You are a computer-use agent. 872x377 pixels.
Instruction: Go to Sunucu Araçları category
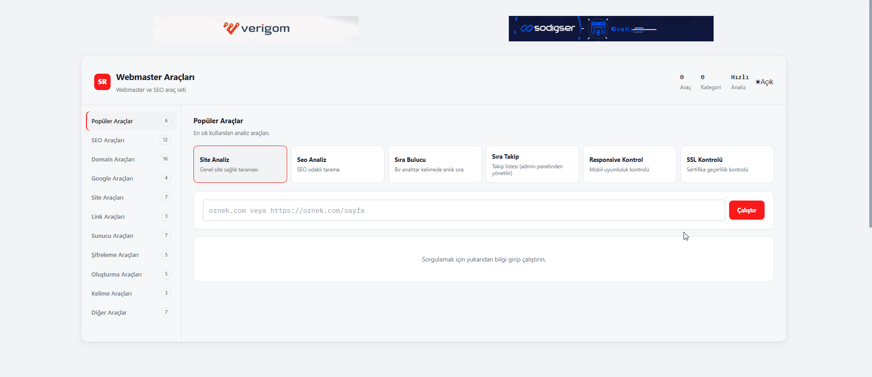pyautogui.click(x=131, y=236)
